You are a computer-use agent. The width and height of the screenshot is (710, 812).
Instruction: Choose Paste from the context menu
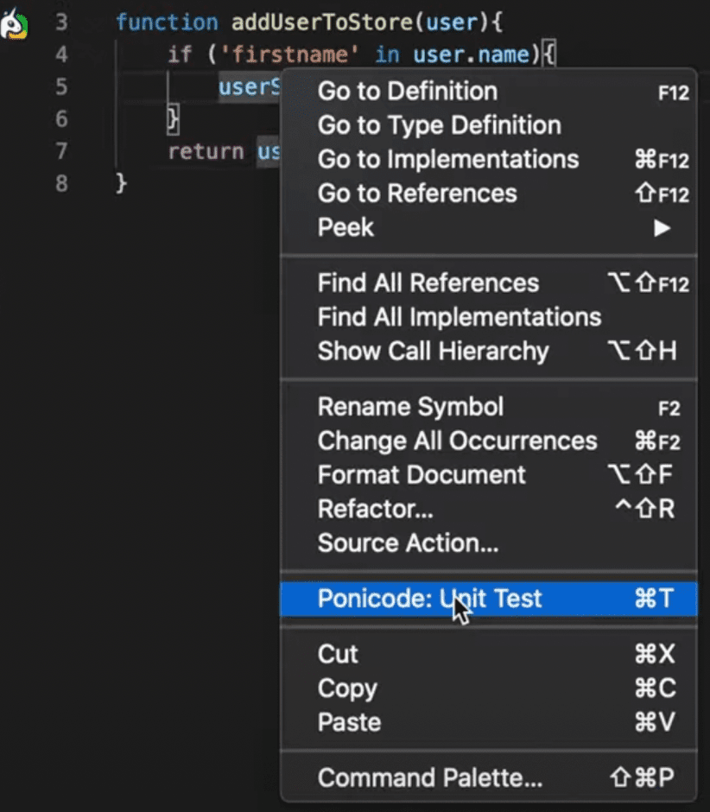pyautogui.click(x=488, y=722)
